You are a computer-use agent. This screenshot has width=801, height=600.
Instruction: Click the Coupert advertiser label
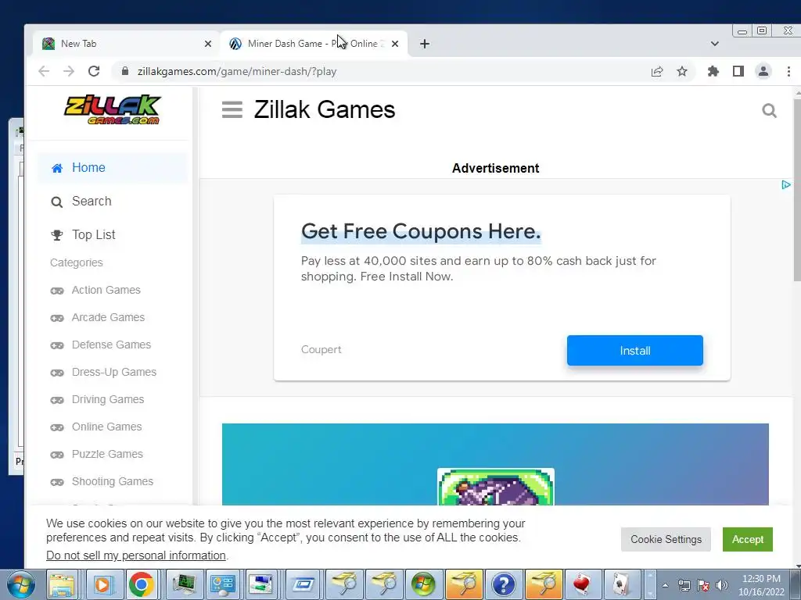[x=321, y=349]
